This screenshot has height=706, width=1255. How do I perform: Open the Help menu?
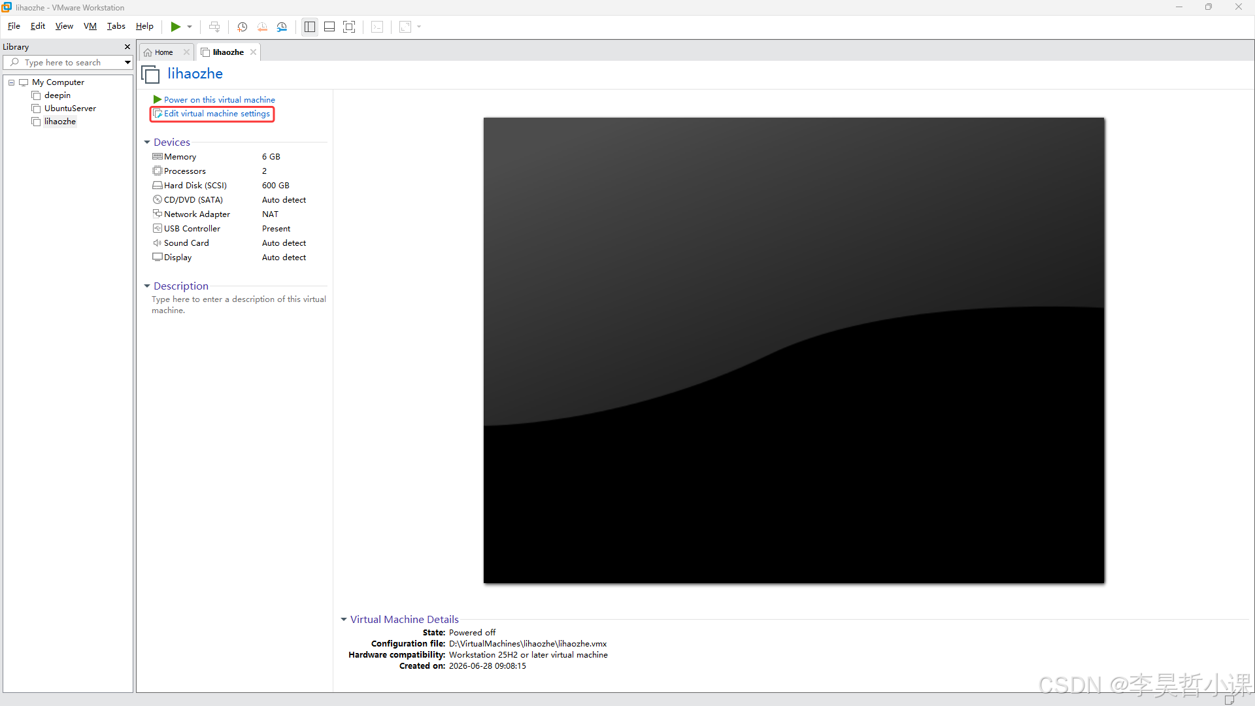click(x=144, y=26)
